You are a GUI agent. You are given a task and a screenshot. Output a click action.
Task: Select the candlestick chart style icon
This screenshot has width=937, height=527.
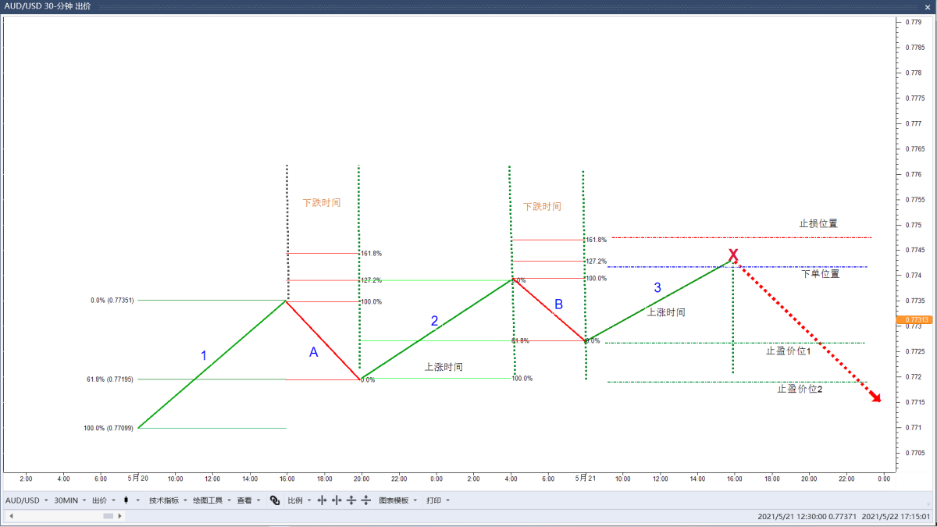click(x=125, y=500)
